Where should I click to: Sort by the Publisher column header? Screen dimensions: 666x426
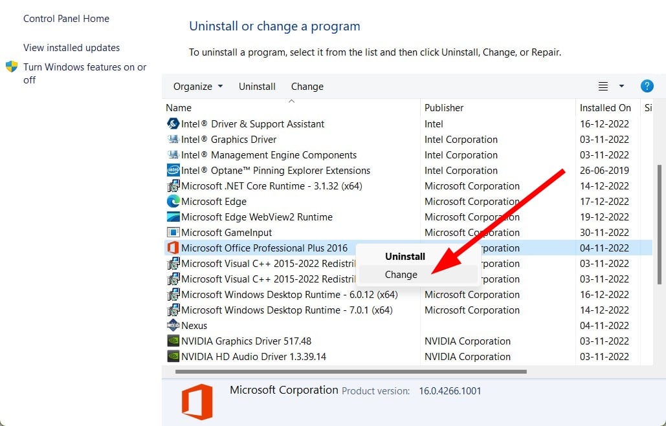(498, 108)
